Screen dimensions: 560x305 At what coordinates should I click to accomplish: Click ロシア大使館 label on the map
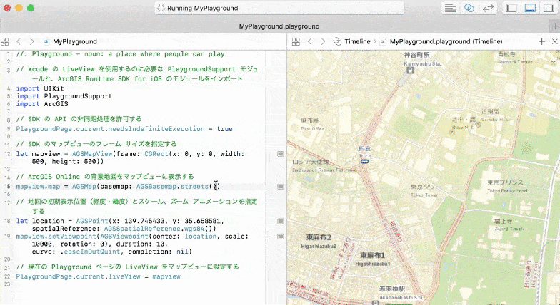coord(310,162)
